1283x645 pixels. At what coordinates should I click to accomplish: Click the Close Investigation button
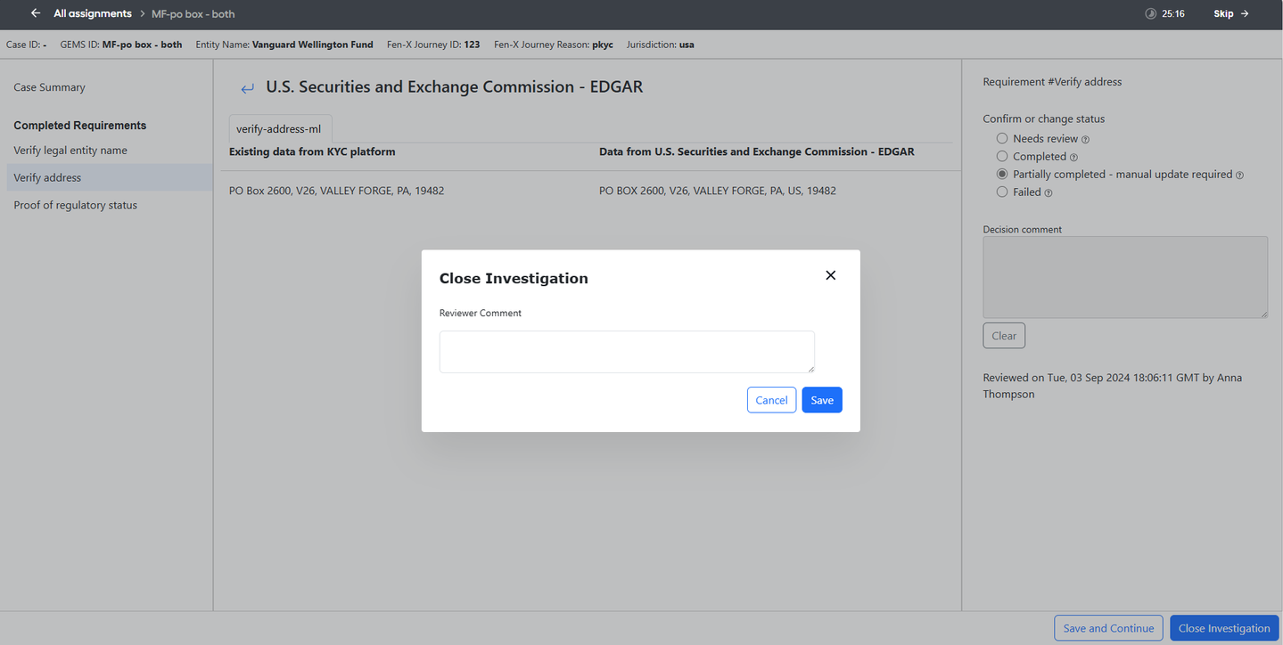pyautogui.click(x=1224, y=628)
